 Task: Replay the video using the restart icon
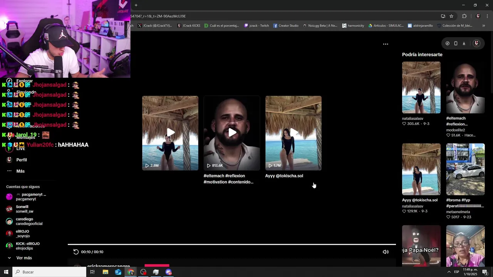click(76, 252)
